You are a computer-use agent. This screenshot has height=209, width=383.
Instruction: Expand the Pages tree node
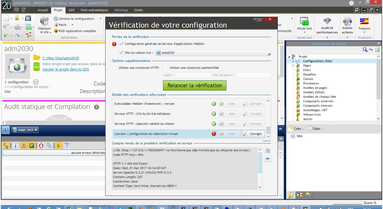pos(293,65)
